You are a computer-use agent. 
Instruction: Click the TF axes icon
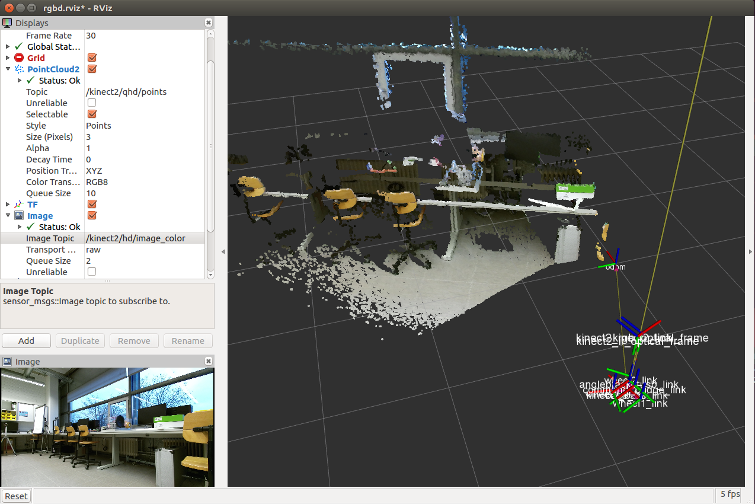click(19, 205)
